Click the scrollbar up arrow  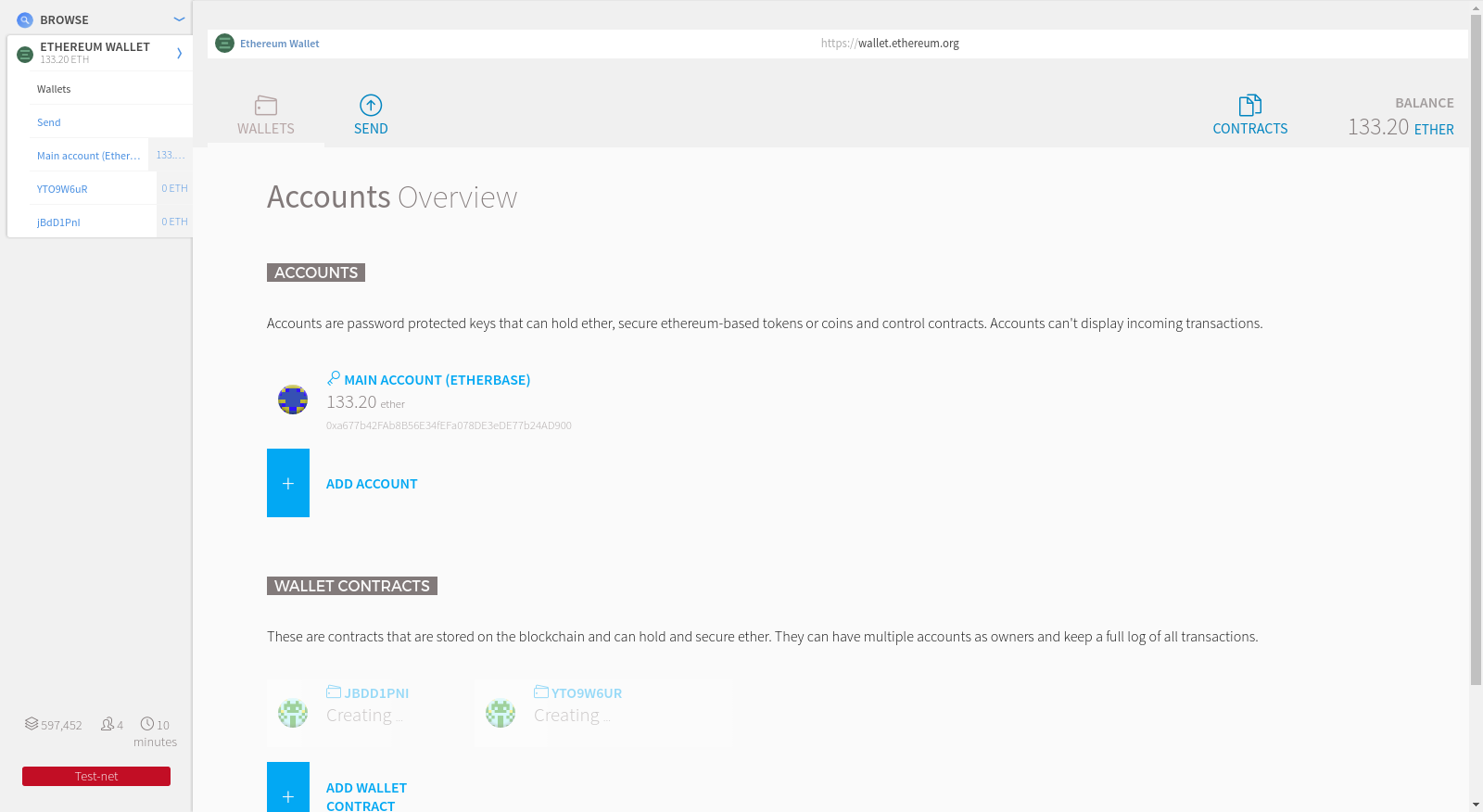pos(1476,6)
